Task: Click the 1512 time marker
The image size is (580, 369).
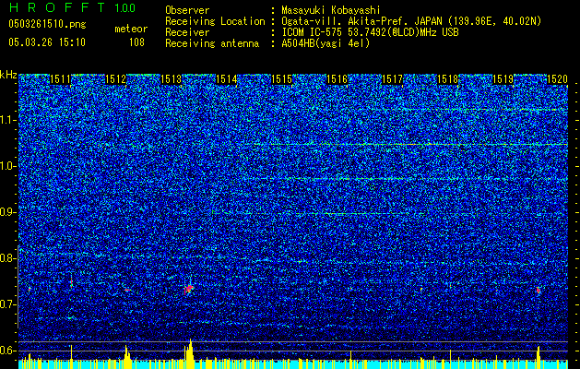Action: 116,79
